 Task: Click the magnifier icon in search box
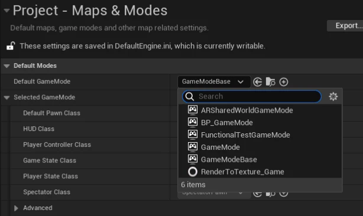pos(190,96)
